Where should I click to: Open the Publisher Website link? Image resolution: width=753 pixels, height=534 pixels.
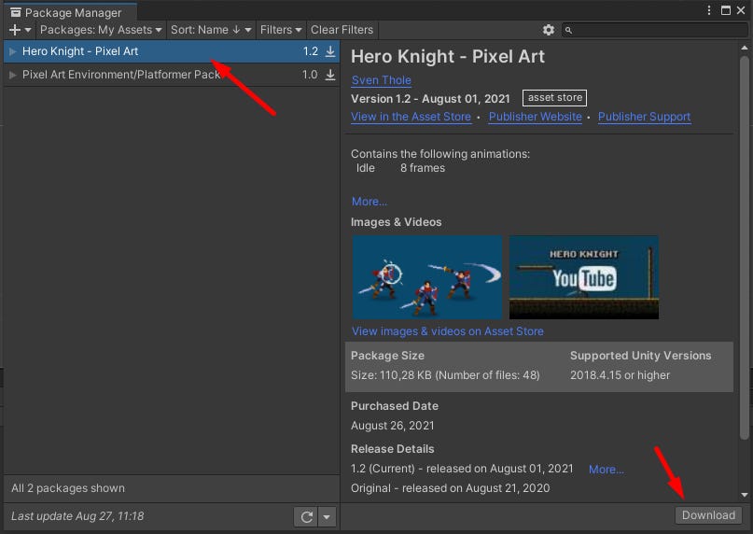535,117
